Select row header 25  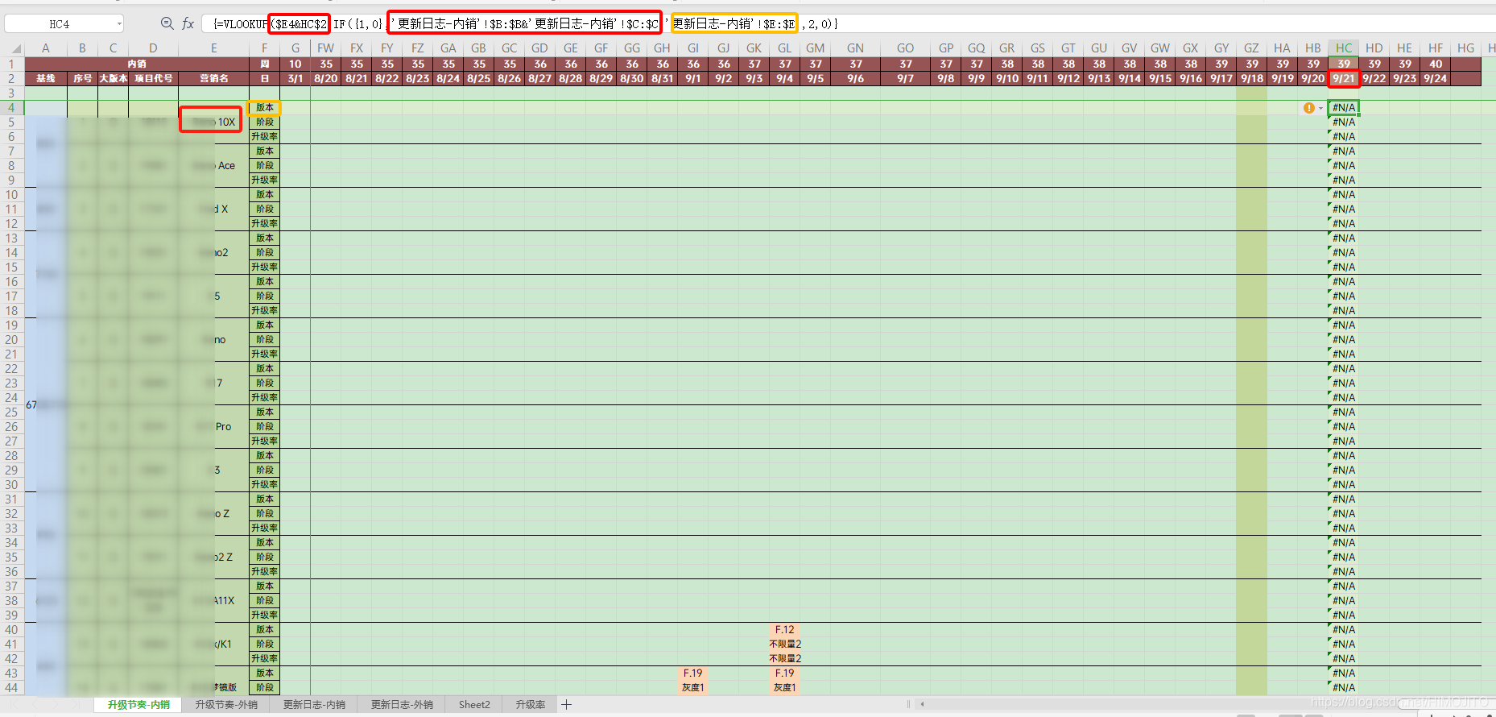[x=11, y=412]
